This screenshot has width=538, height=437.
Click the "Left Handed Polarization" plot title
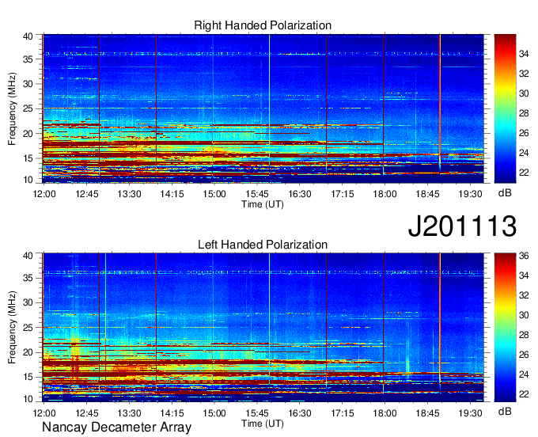coord(263,245)
